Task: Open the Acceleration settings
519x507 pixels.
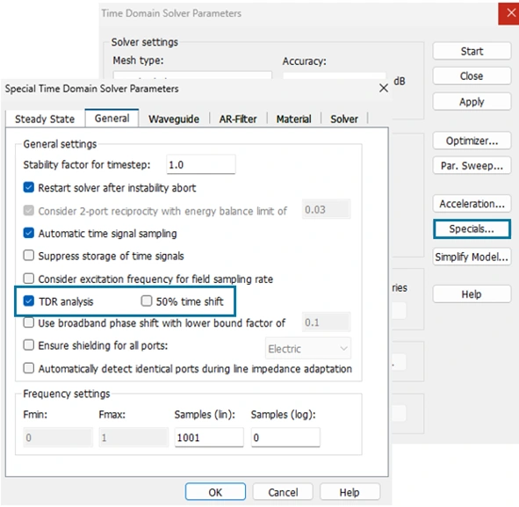Action: [472, 203]
